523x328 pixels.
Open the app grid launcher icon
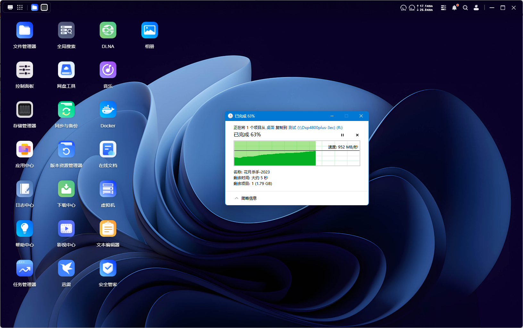20,7
